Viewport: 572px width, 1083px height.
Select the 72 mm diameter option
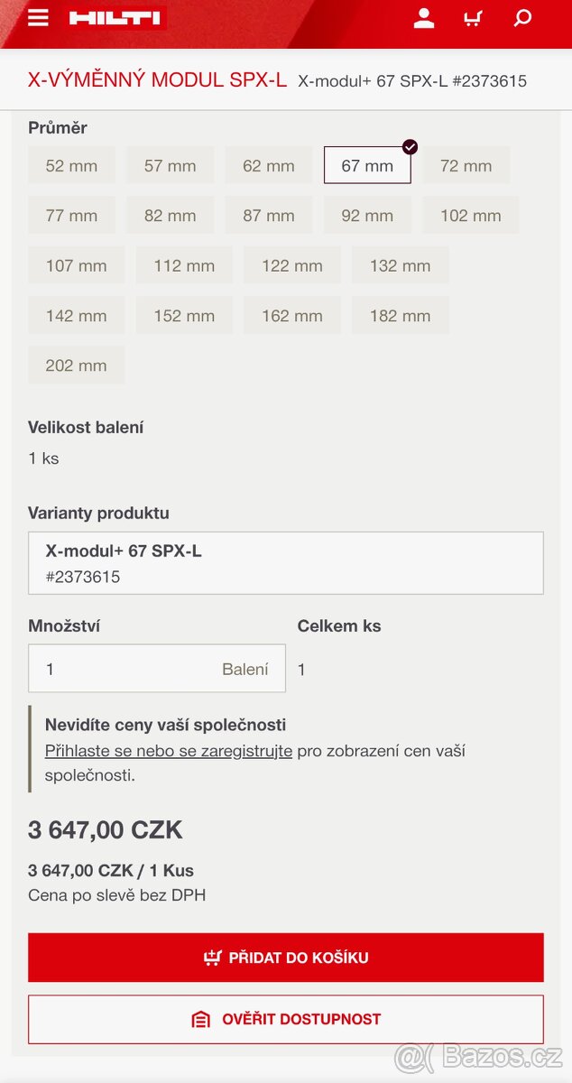[x=466, y=165]
